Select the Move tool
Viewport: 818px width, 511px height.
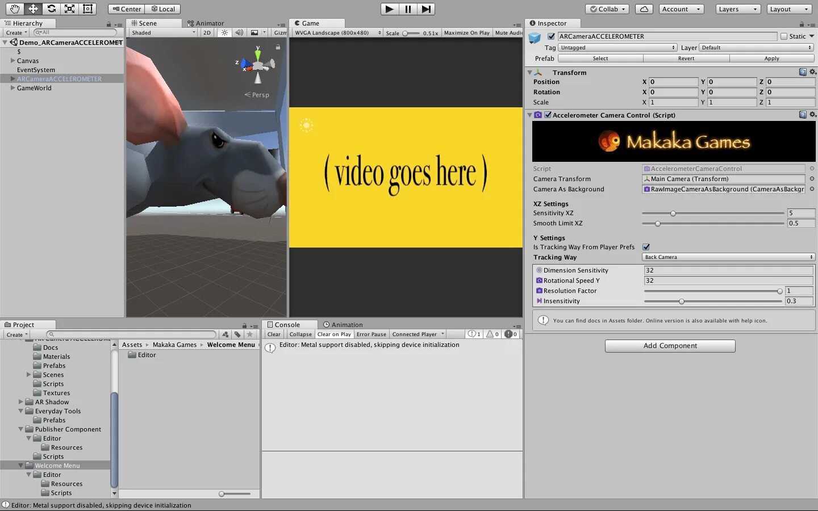[x=33, y=9]
